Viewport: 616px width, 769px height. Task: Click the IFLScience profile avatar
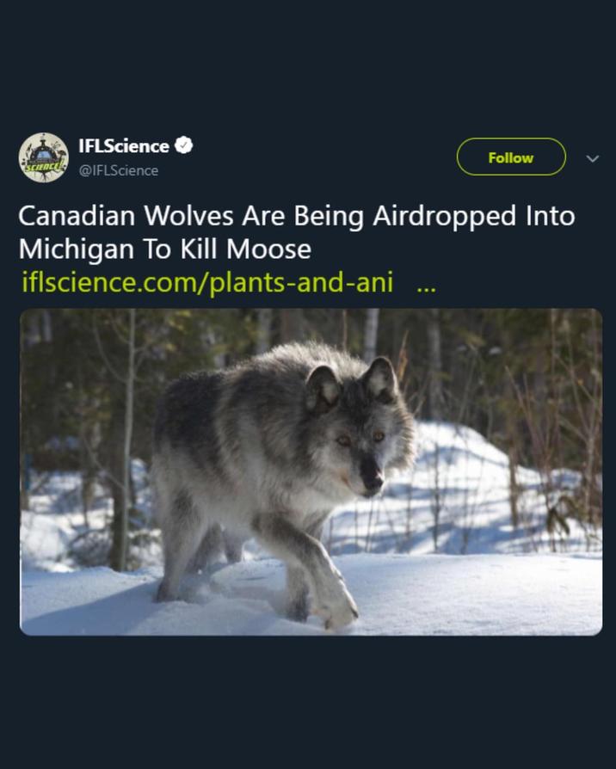[x=43, y=157]
